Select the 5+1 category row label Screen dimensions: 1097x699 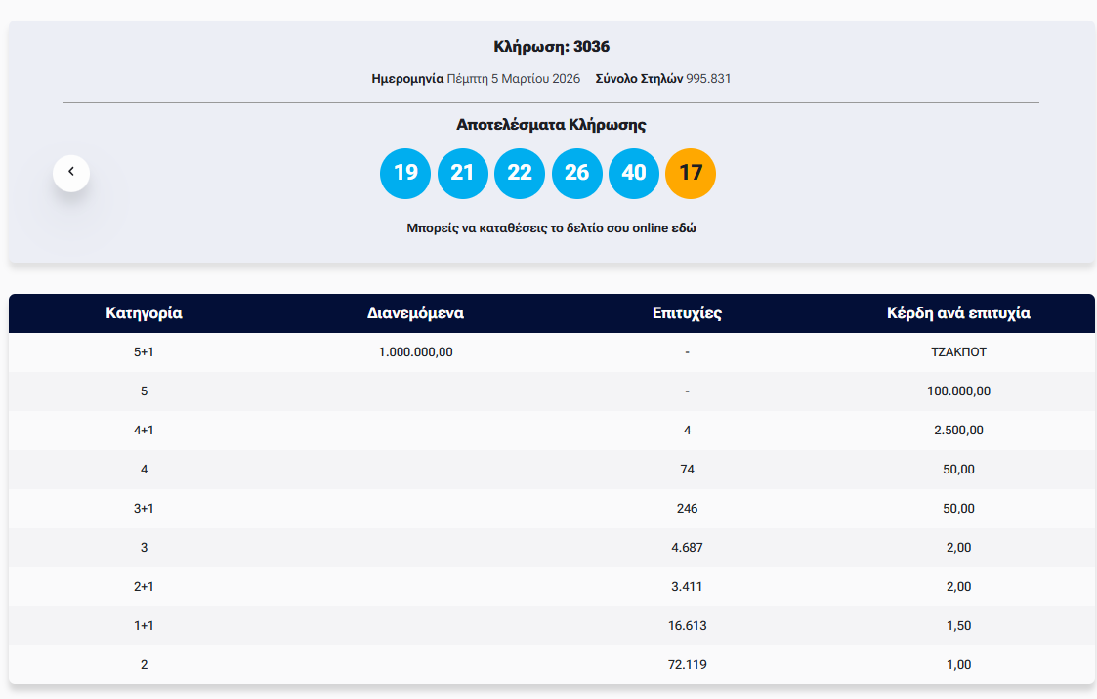click(144, 352)
